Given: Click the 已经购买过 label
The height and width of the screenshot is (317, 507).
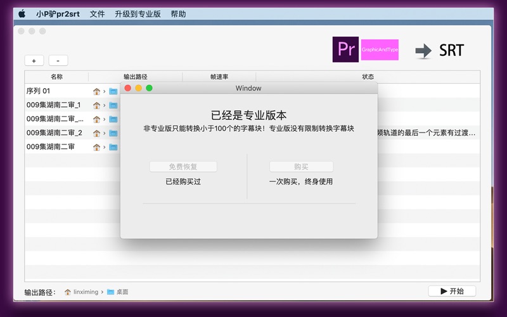Looking at the screenshot, I should (x=183, y=181).
